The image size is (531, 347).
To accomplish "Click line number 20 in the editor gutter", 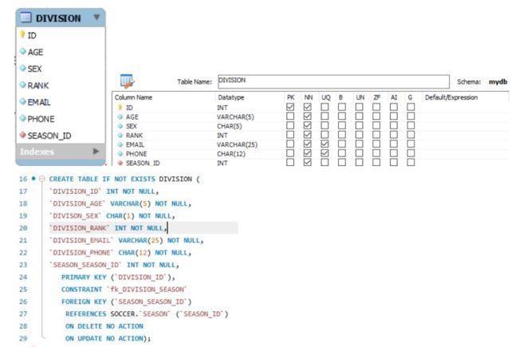I will click(23, 228).
